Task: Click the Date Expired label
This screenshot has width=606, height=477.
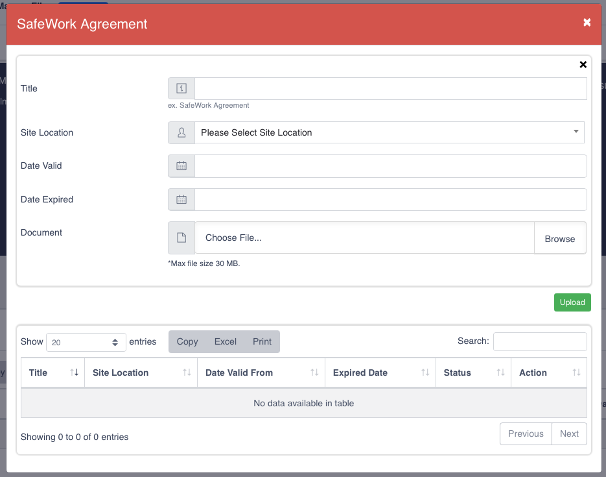Action: [x=47, y=199]
